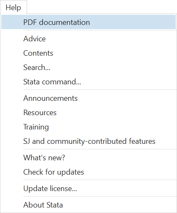Open the What's new? item

(88, 158)
